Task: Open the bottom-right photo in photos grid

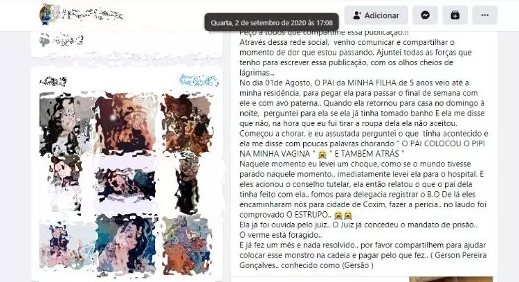Action: point(186,245)
